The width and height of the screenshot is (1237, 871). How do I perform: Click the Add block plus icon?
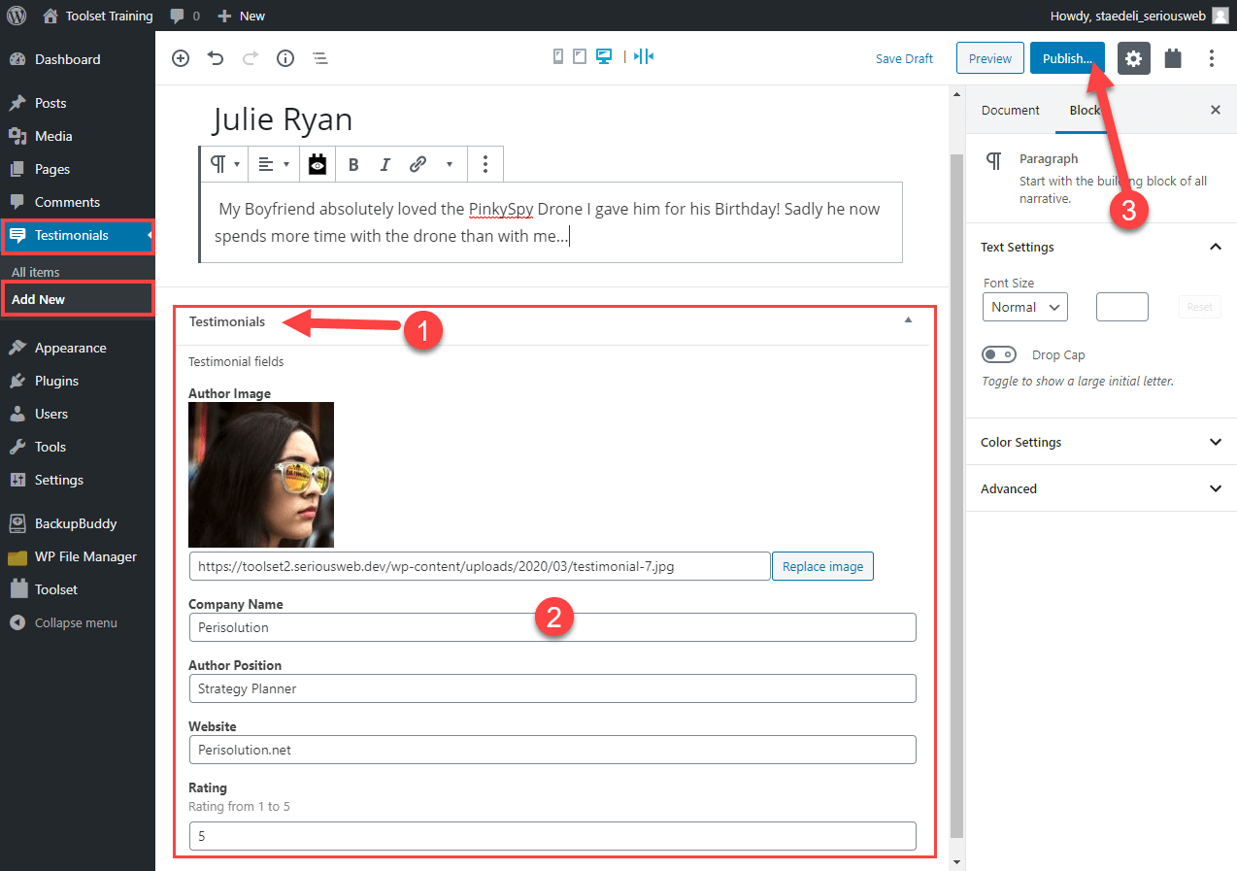click(181, 58)
